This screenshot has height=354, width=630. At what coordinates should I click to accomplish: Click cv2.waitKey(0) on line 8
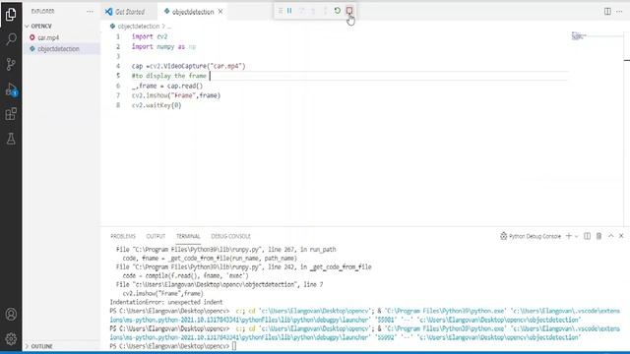157,105
